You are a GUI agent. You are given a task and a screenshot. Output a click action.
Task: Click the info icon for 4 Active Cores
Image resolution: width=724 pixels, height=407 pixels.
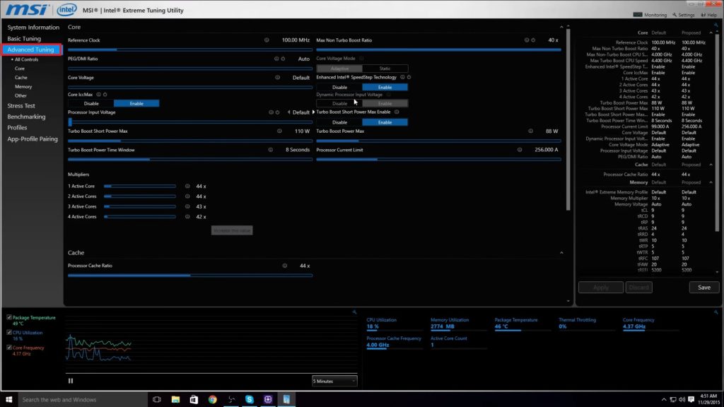(187, 217)
